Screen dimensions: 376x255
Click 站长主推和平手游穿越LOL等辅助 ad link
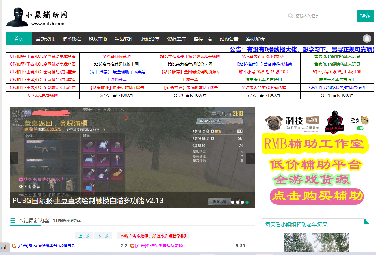click(x=190, y=56)
